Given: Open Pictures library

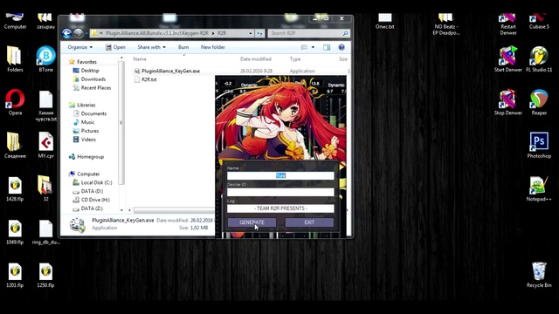Looking at the screenshot, I should (86, 131).
